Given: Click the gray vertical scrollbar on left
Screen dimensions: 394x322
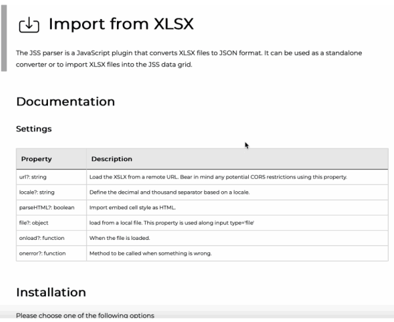Looking at the screenshot, I should pyautogui.click(x=4, y=38).
